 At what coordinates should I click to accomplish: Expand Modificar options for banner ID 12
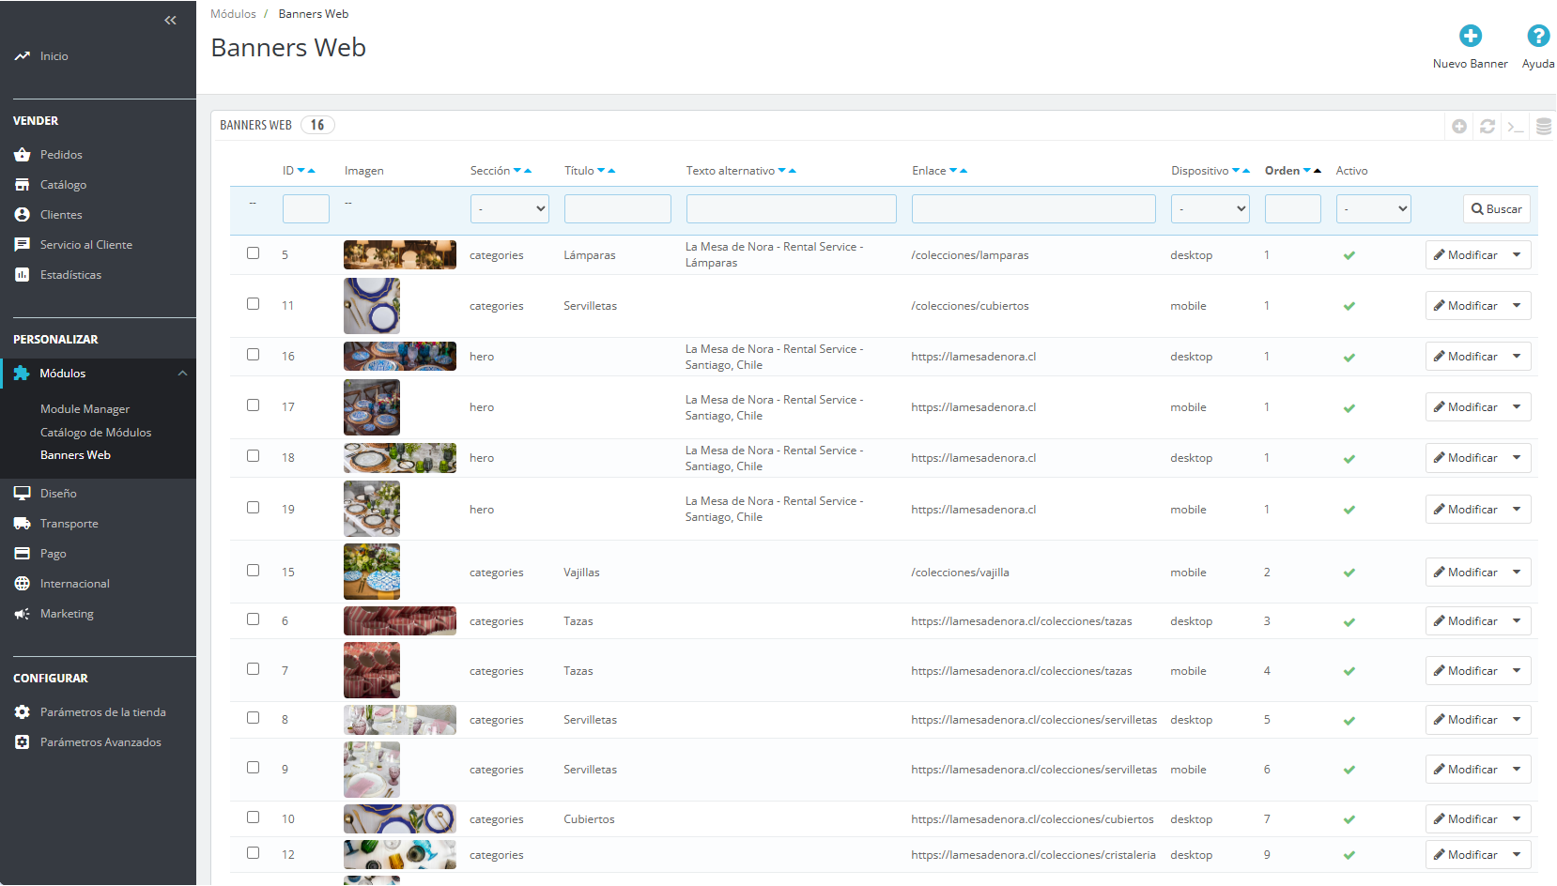pos(1518,855)
